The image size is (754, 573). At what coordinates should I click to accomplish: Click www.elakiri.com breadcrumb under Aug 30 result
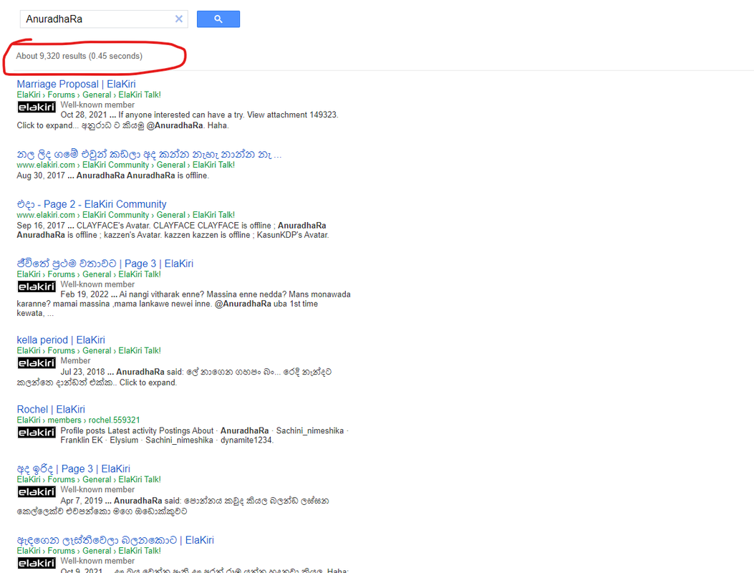pos(125,165)
